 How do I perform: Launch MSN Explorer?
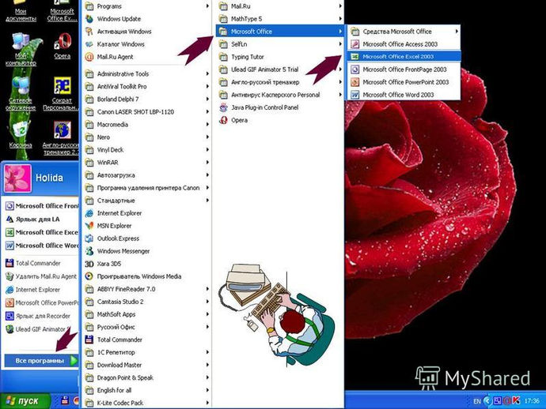[147, 226]
